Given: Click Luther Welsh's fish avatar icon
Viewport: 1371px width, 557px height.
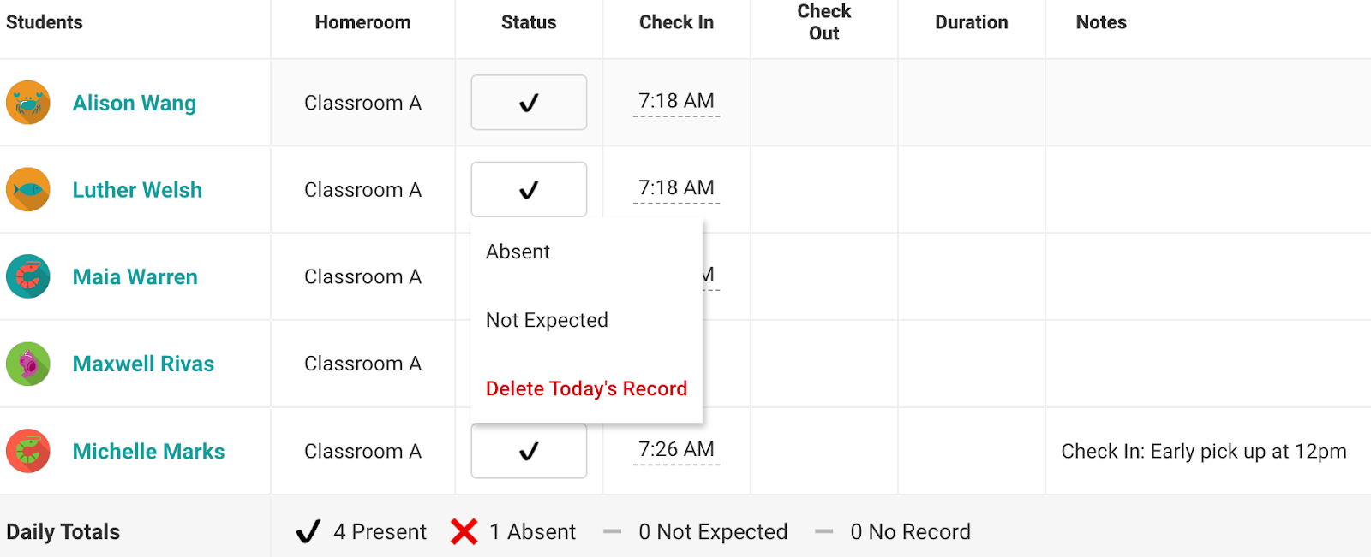Looking at the screenshot, I should coord(28,189).
